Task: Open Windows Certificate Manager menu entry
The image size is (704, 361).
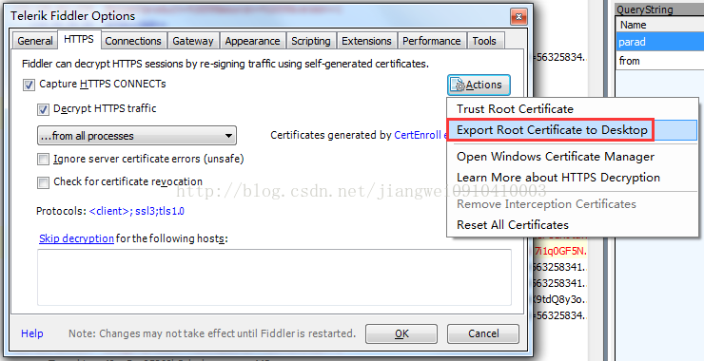Action: point(572,157)
